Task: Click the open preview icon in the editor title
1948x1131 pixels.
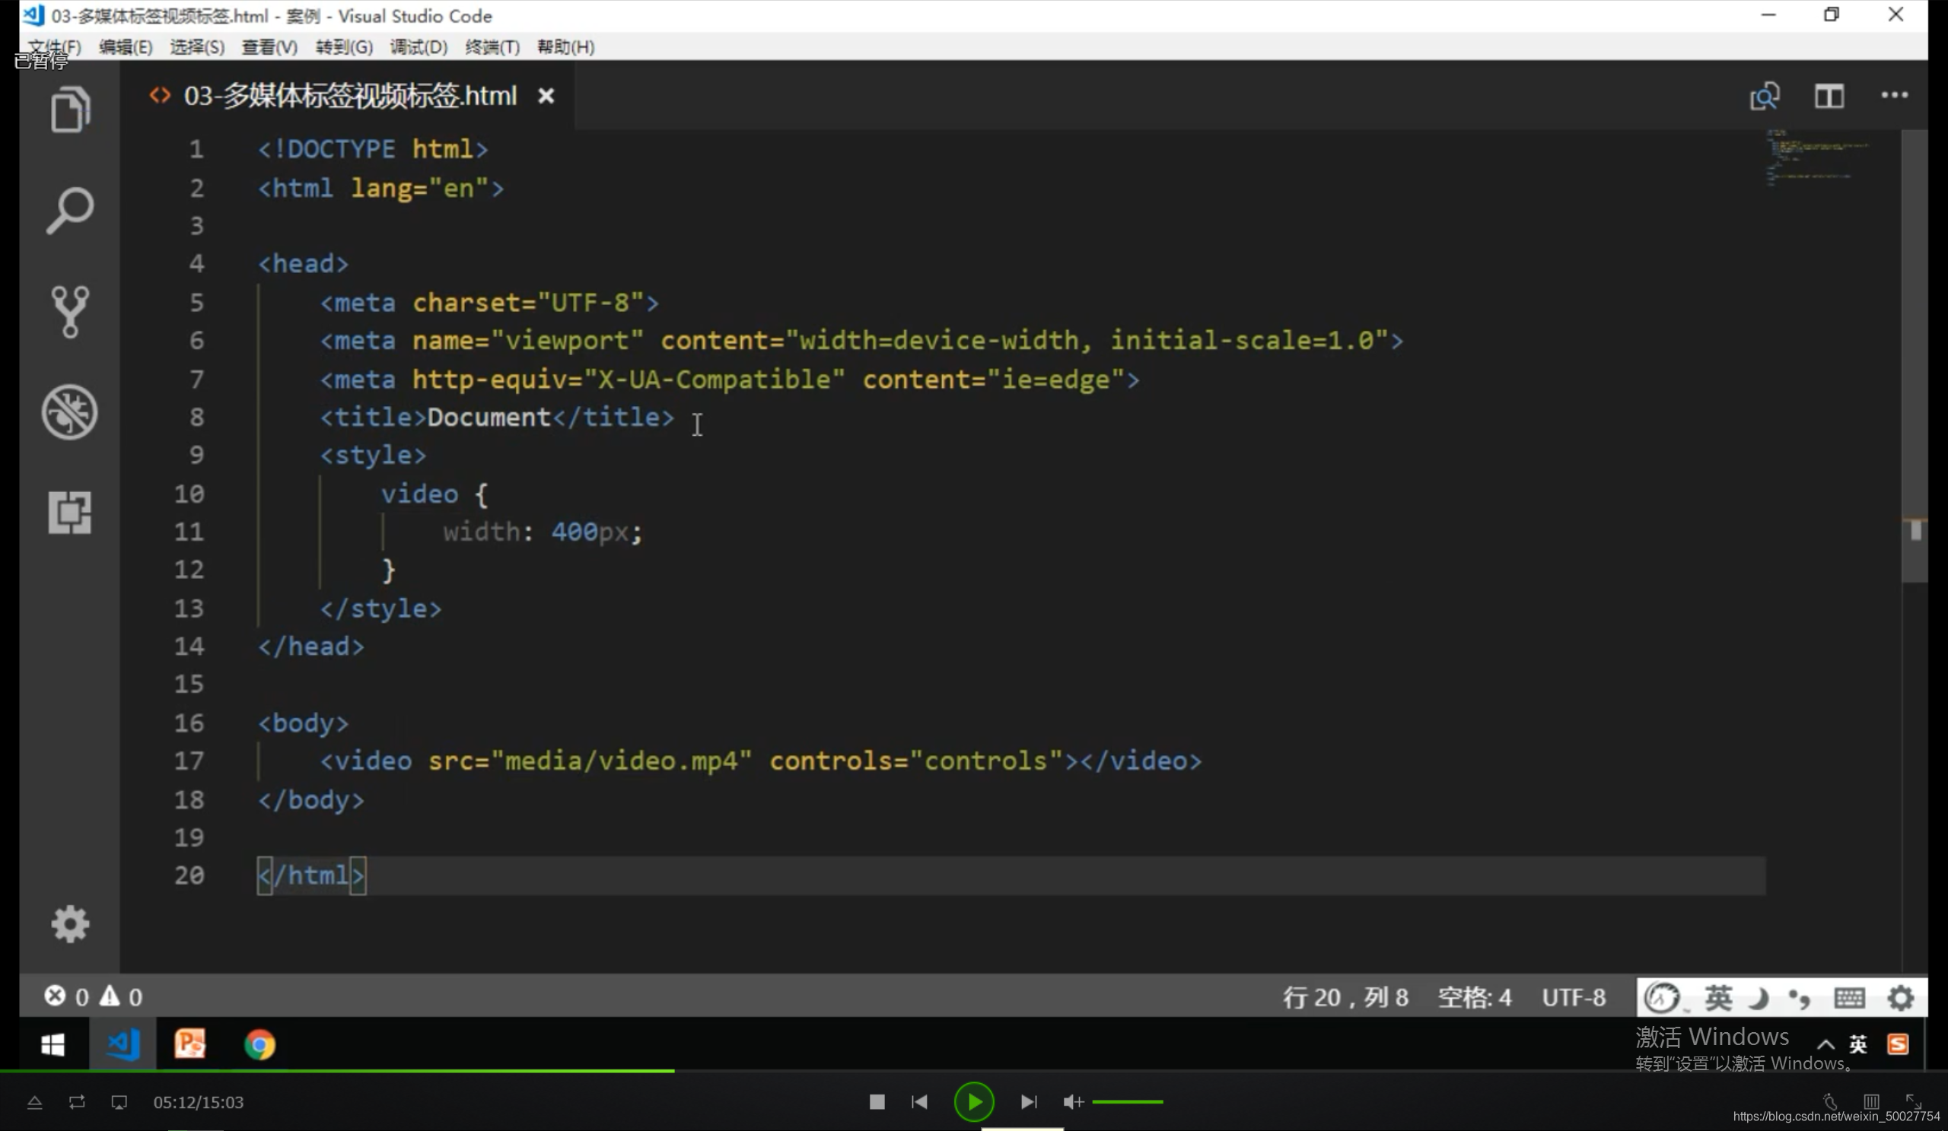Action: (1765, 97)
